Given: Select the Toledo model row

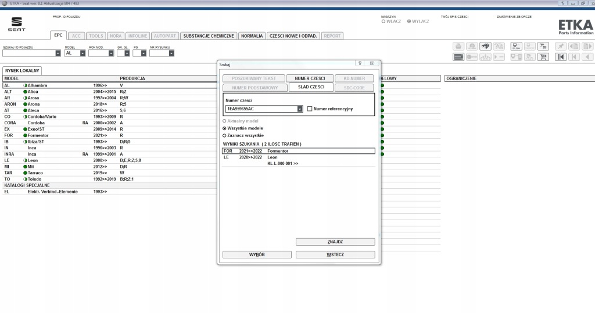Looking at the screenshot, I should [x=110, y=179].
